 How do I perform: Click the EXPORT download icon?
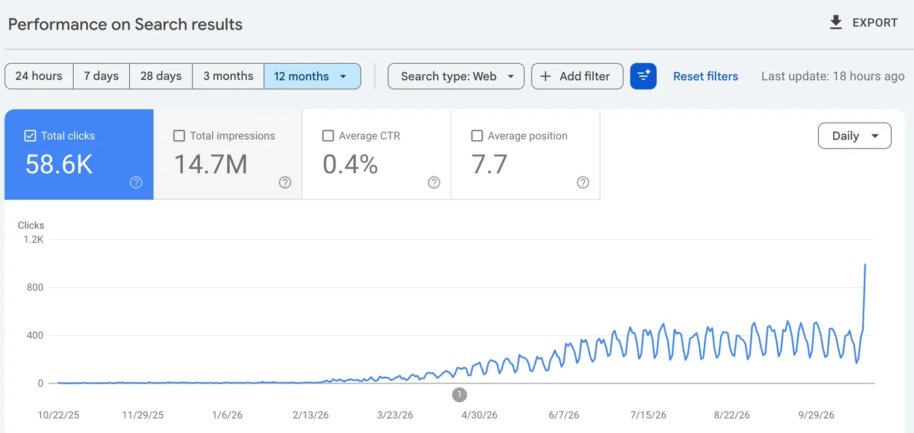pyautogui.click(x=836, y=23)
